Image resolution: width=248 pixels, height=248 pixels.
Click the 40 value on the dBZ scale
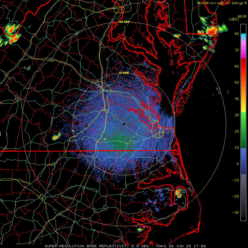(237, 99)
